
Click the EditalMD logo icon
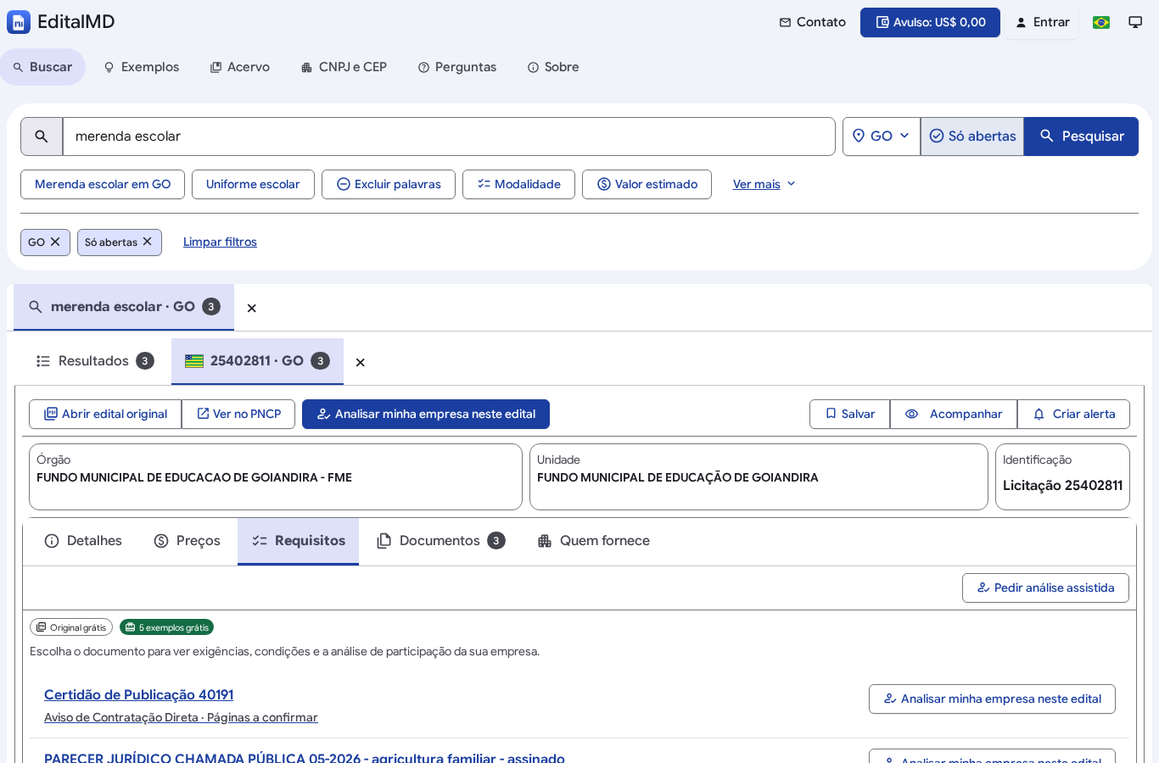pyautogui.click(x=19, y=22)
